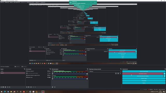This screenshot has height=93, width=166.
Task: Click the Start Streaming button
Action: (144, 71)
